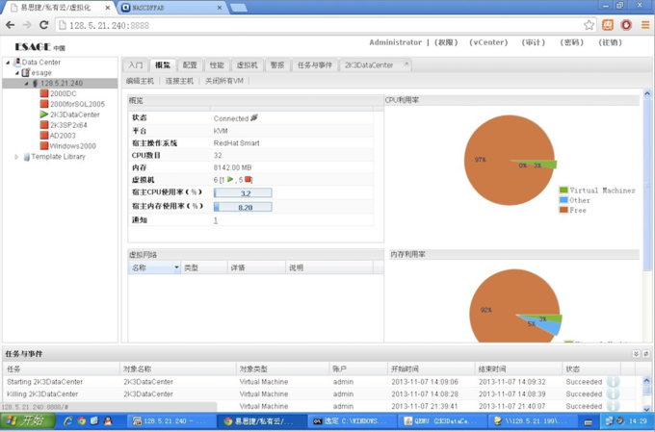Open the QEMU taskbar window button
The image size is (655, 432).
(x=441, y=421)
